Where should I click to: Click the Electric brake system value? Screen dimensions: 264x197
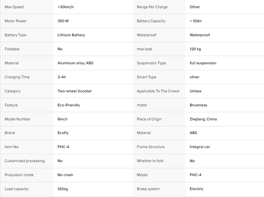coord(196,189)
